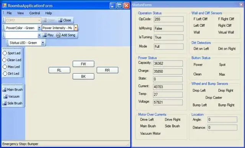Click the 'Side Brush' over current label
Viewport: 245px width, 148px height.
[x=172, y=126]
